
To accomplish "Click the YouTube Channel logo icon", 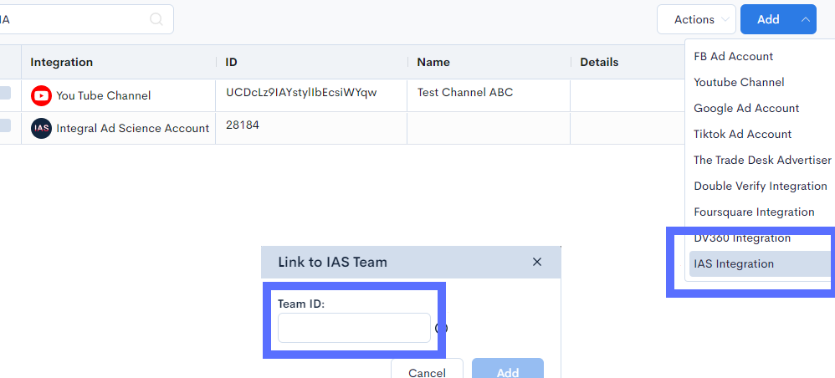I will click(x=41, y=96).
